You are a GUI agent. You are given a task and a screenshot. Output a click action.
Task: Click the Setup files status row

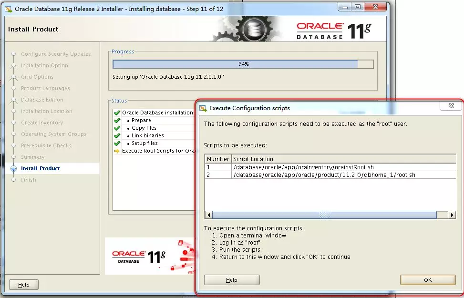coord(154,143)
